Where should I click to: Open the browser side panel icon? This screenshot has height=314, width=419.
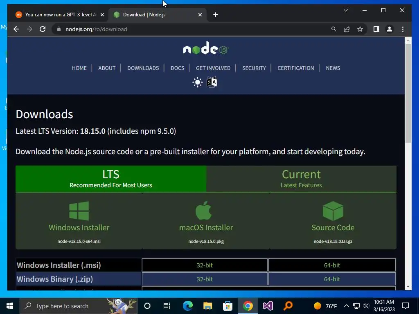[376, 29]
